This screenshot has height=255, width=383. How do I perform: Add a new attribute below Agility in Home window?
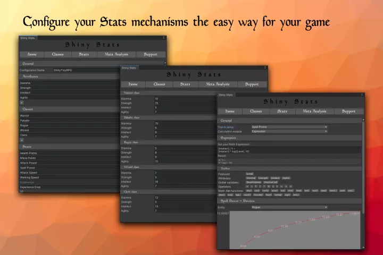22,103
